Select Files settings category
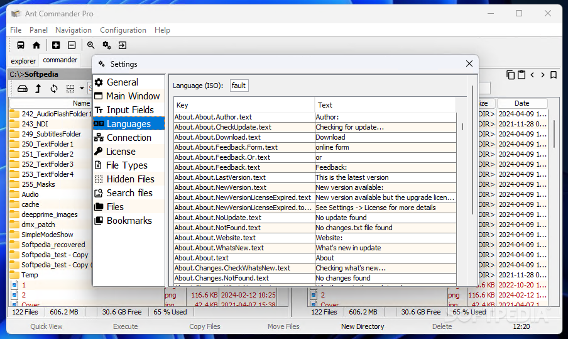Screen dimensions: 568x339 (x=129, y=207)
